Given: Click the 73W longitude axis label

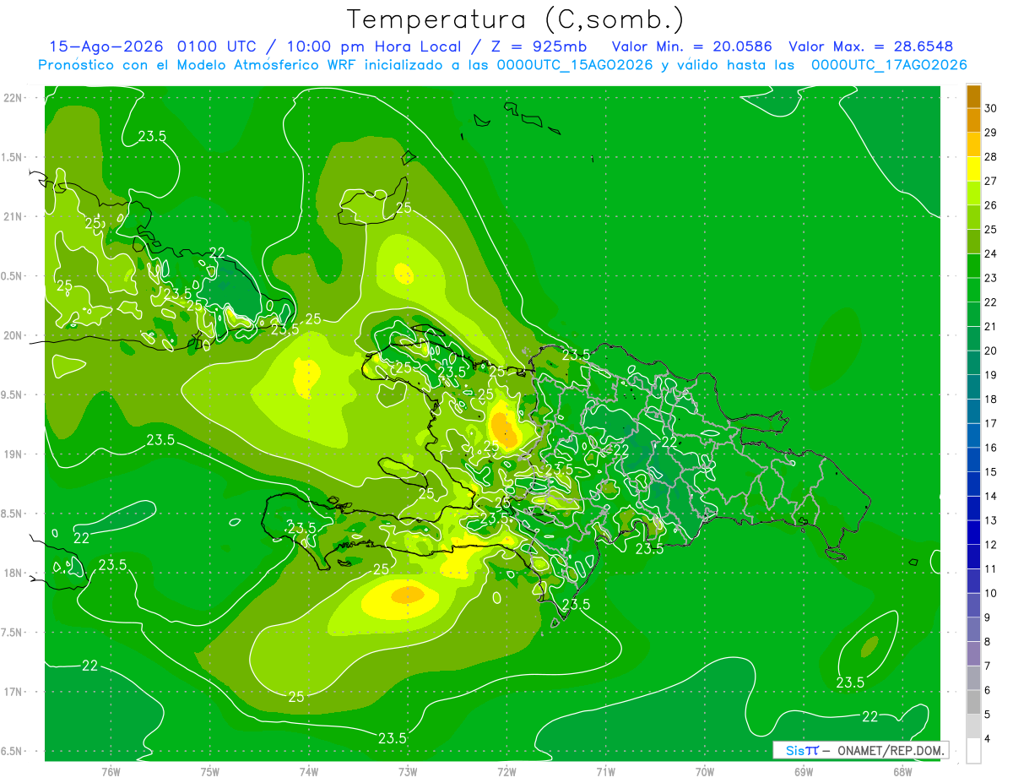Looking at the screenshot, I should 408,771.
